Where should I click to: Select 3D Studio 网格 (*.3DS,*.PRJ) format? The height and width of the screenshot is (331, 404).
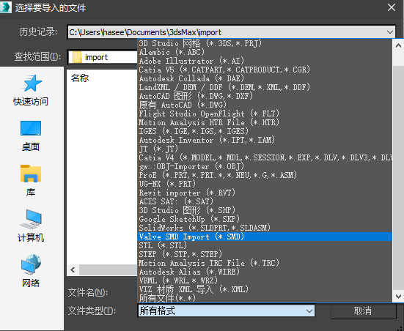coord(265,43)
